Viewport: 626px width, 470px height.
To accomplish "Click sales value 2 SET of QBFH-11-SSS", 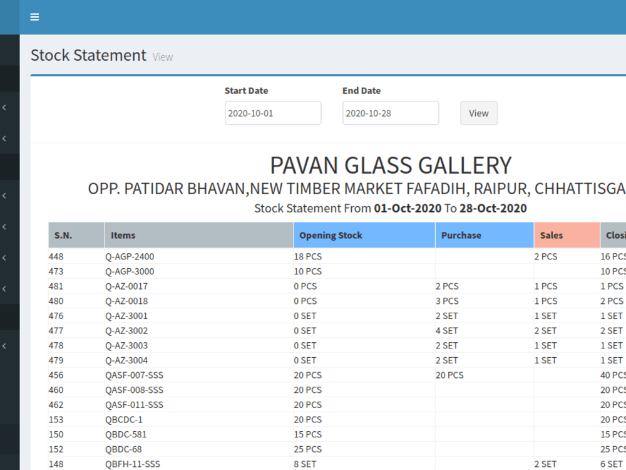I will tap(545, 464).
